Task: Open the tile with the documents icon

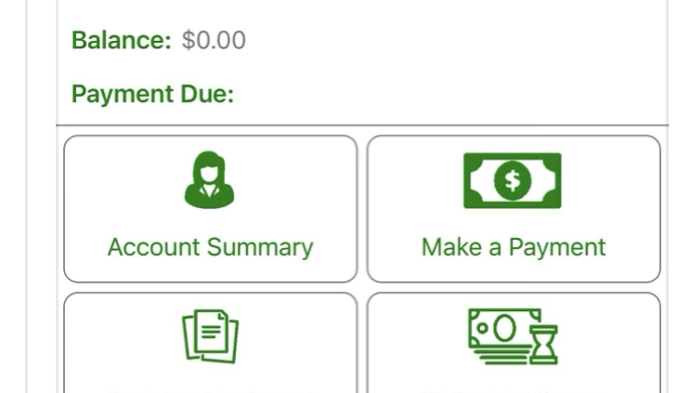Action: click(210, 343)
